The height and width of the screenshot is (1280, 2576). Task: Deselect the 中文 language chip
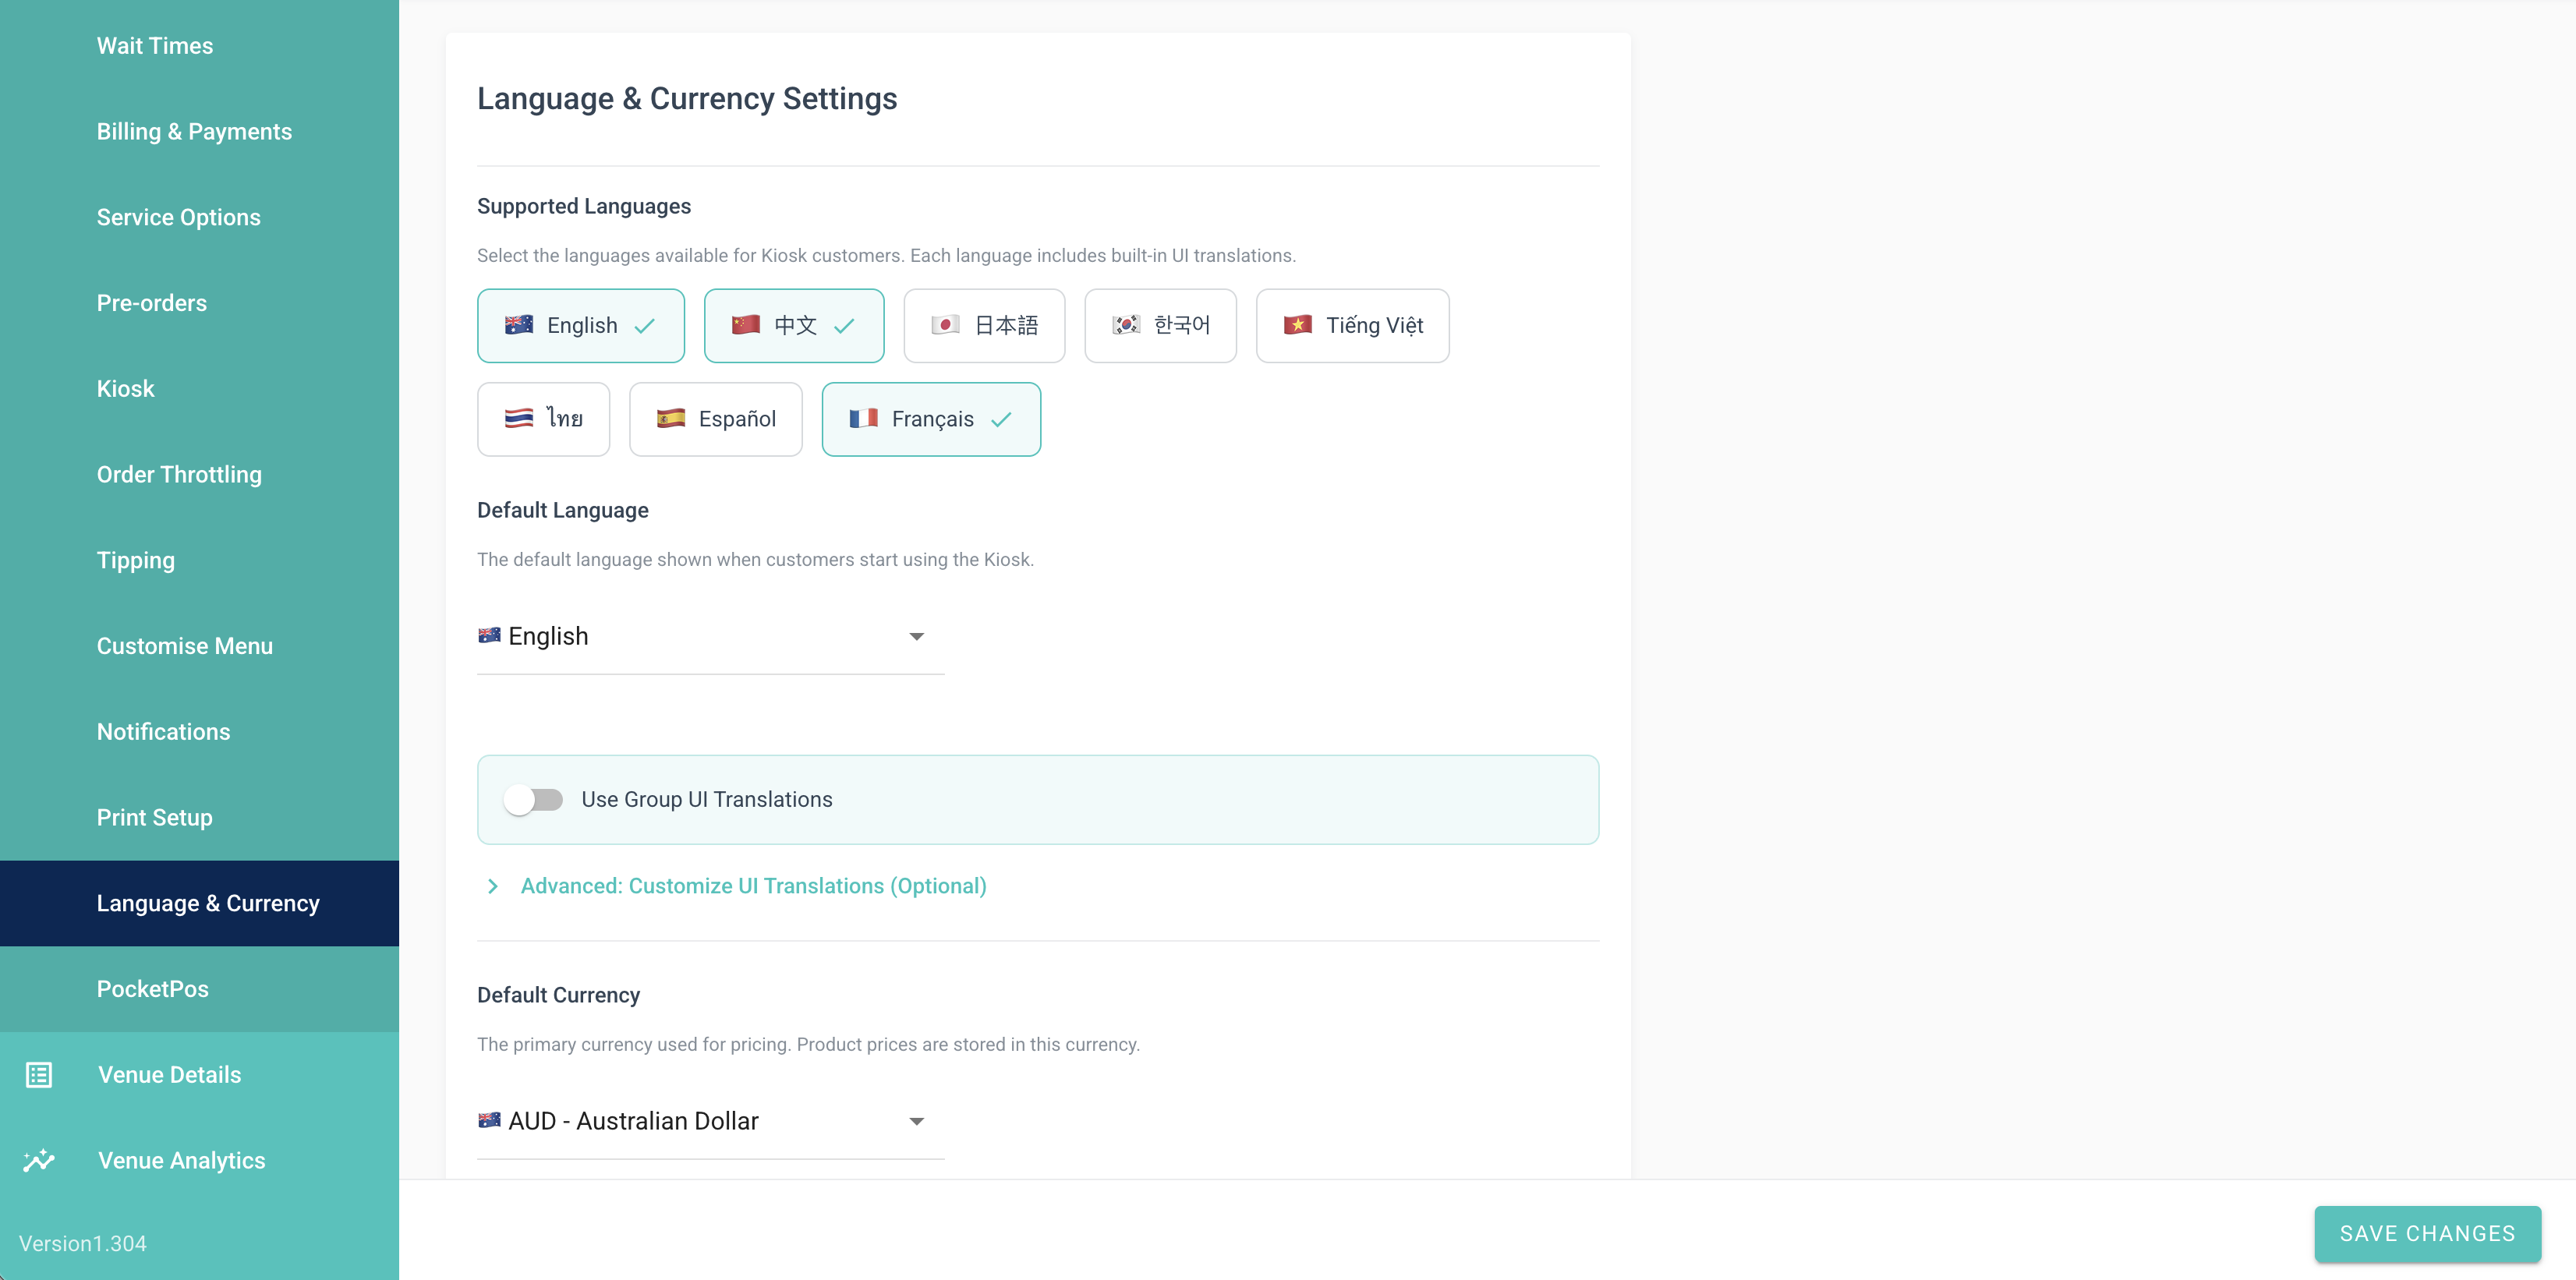(793, 326)
